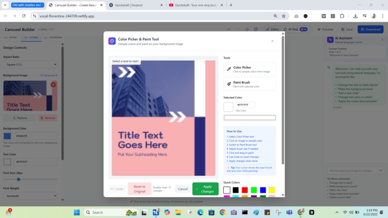Select the Paint Brush tool
Image resolution: width=388 pixels, height=218 pixels.
pos(249,84)
